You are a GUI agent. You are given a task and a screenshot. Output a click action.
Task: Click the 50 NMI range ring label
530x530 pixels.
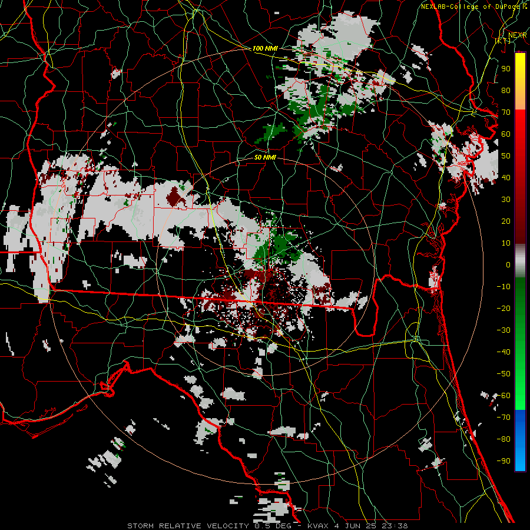point(265,157)
